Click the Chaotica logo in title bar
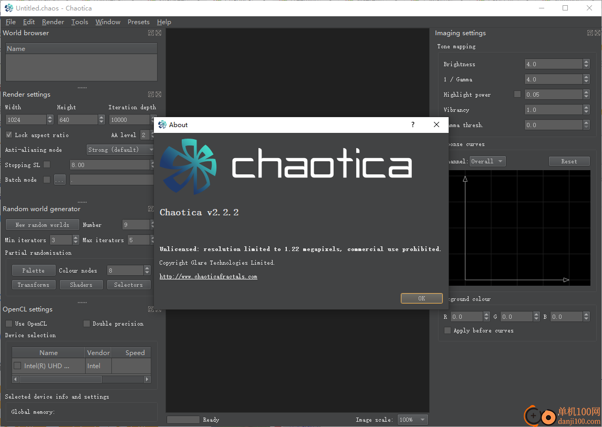This screenshot has height=427, width=602. [x=8, y=8]
